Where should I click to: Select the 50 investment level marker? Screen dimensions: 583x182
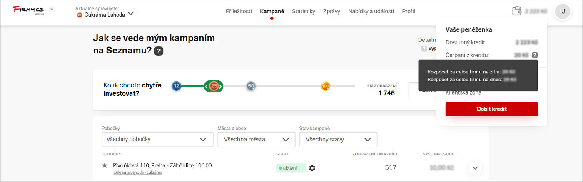point(251,86)
